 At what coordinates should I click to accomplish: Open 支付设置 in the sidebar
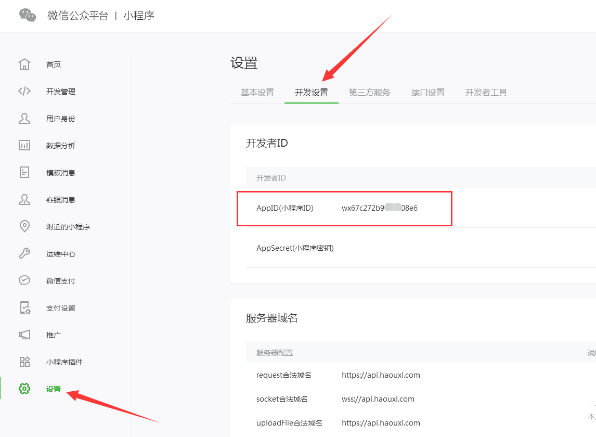[61, 307]
